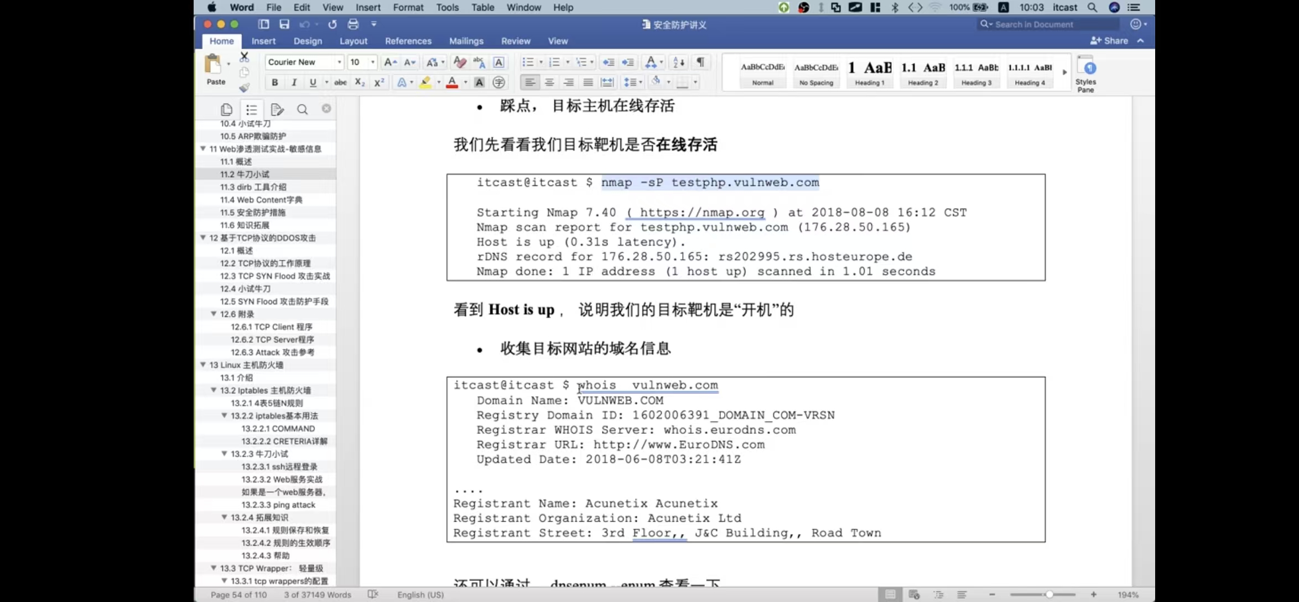Show thumbnails pane icon in sidebar

[226, 110]
